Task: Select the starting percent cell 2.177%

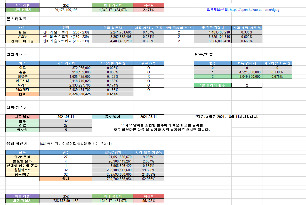Action: (x=149, y=10)
